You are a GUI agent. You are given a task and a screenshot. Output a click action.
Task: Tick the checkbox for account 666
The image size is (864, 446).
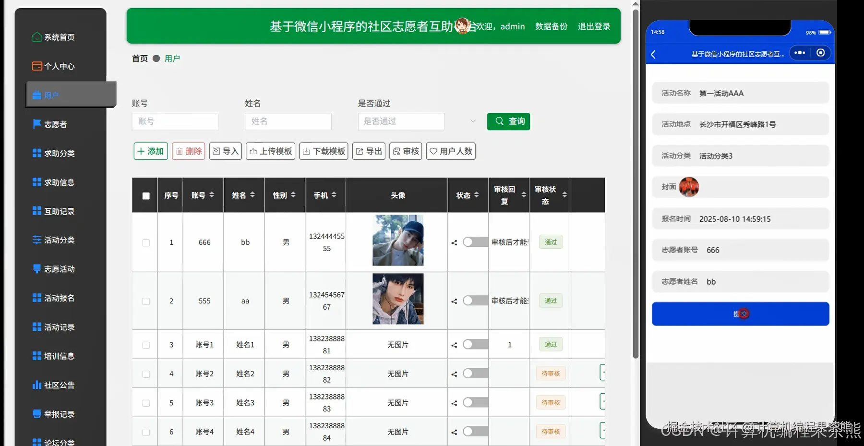pyautogui.click(x=146, y=243)
